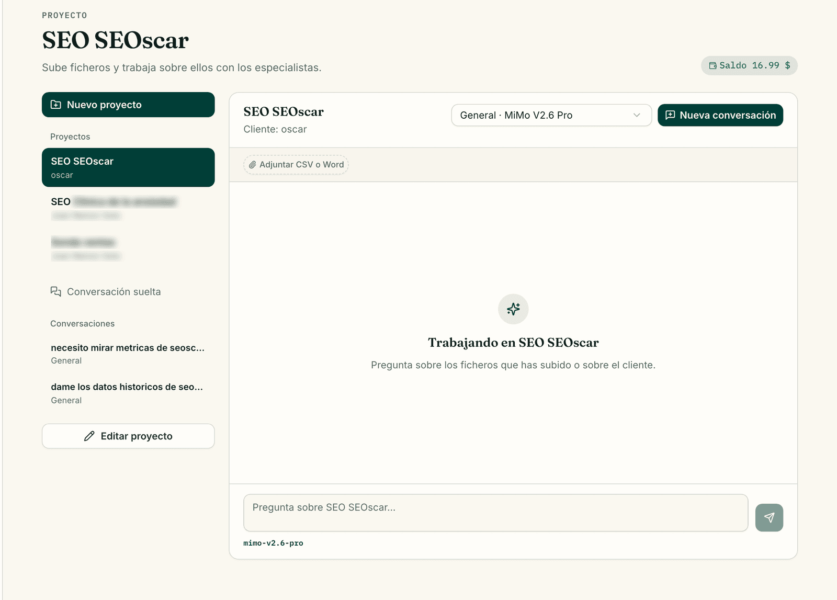837x600 pixels.
Task: Open the General · MiMo V2.6 Pro dropdown
Action: point(551,115)
